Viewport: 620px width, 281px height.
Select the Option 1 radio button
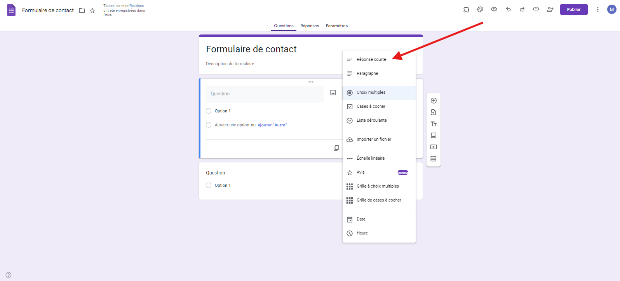(x=209, y=111)
